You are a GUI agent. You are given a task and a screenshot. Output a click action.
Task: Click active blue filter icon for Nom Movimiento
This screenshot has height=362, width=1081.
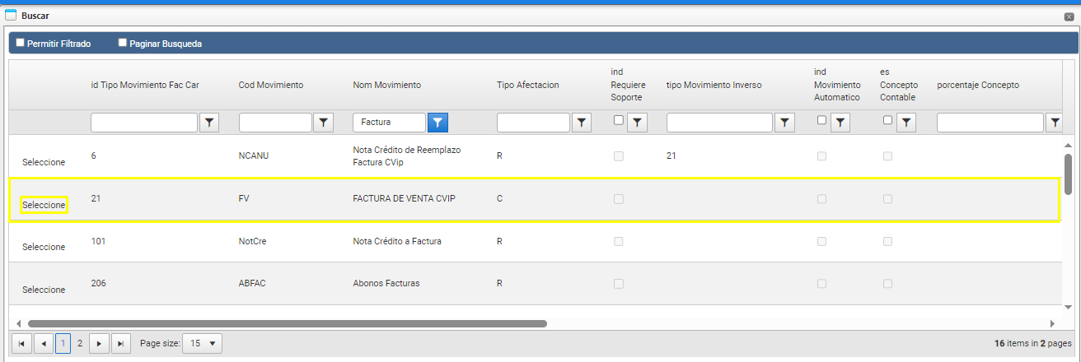pos(438,123)
